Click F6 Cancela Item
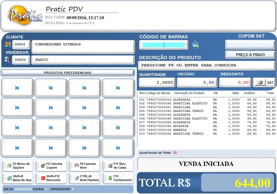Viewport: 277px width, 194px height. pos(85,166)
